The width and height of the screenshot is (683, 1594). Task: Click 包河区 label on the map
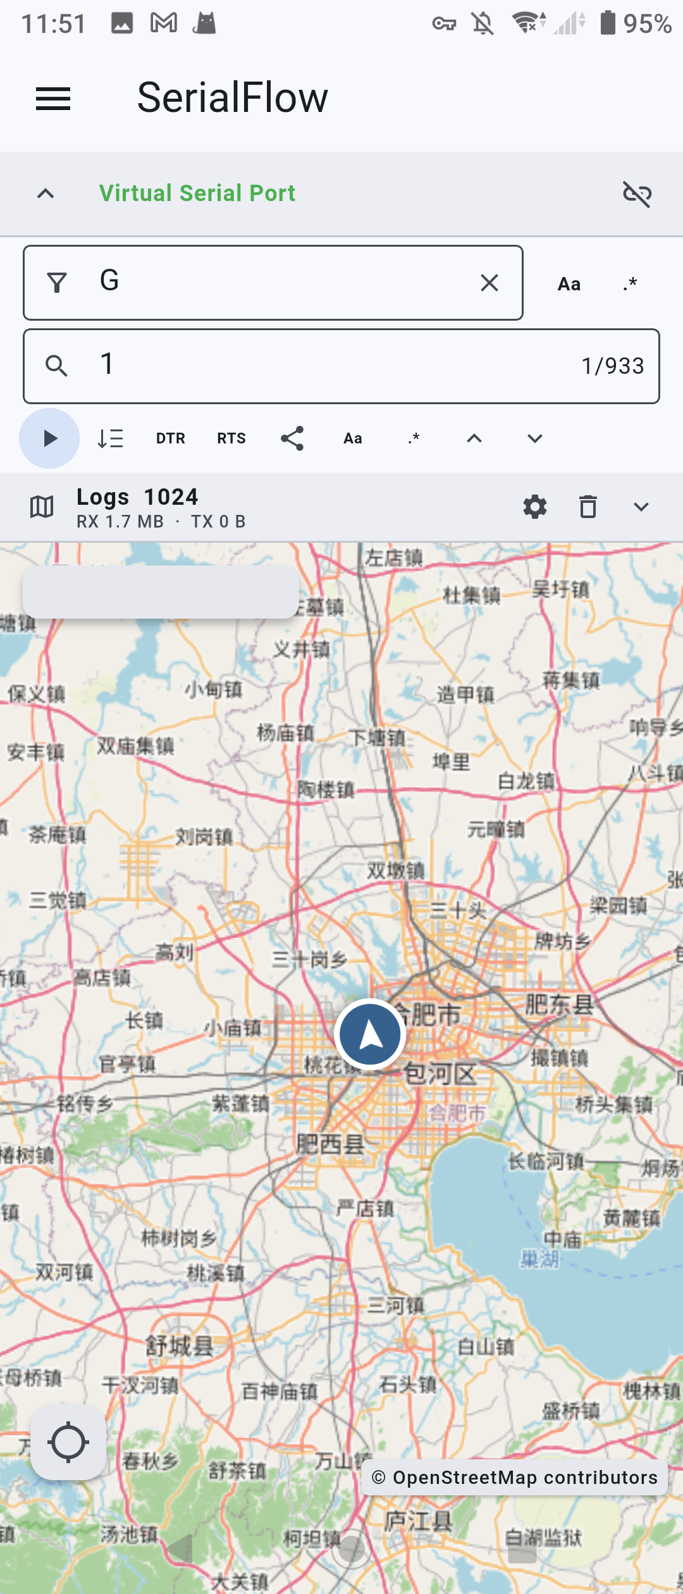click(440, 1074)
